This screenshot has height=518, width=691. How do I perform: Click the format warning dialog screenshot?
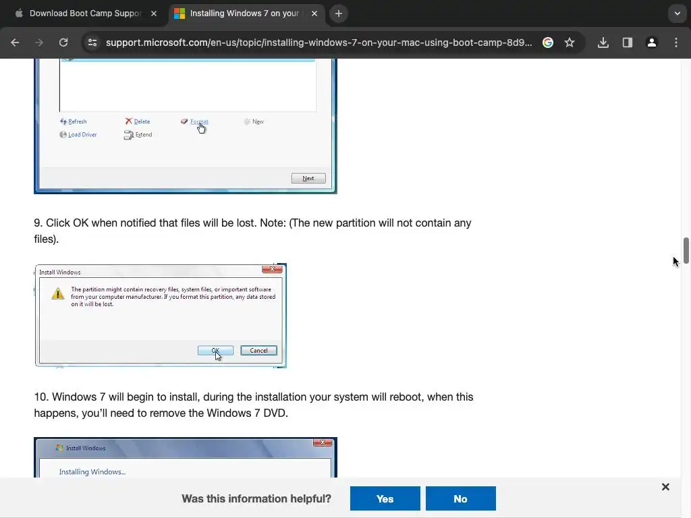tap(161, 316)
